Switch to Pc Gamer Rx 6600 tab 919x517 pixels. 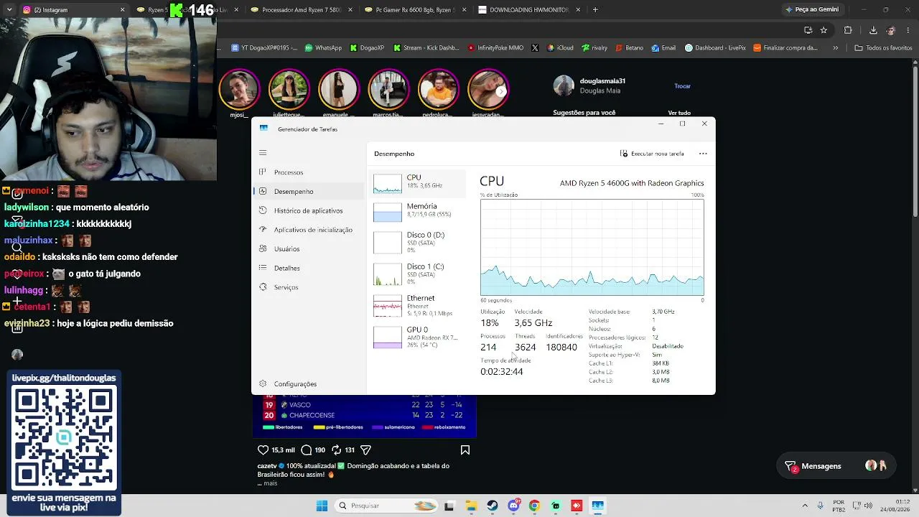point(414,10)
